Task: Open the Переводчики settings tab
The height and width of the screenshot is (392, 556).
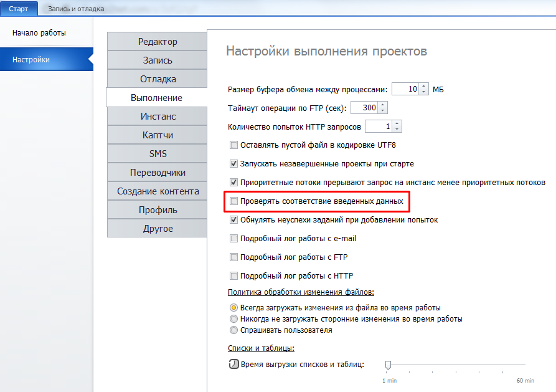Action: coord(157,173)
